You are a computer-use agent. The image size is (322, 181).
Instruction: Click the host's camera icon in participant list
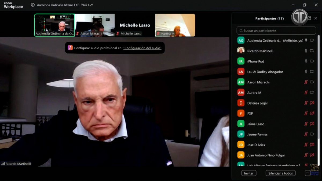[x=312, y=40]
